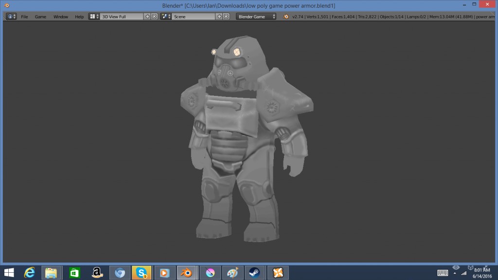Click the 'Verts:1,501' statistic
The height and width of the screenshot is (280, 498).
pos(317,17)
